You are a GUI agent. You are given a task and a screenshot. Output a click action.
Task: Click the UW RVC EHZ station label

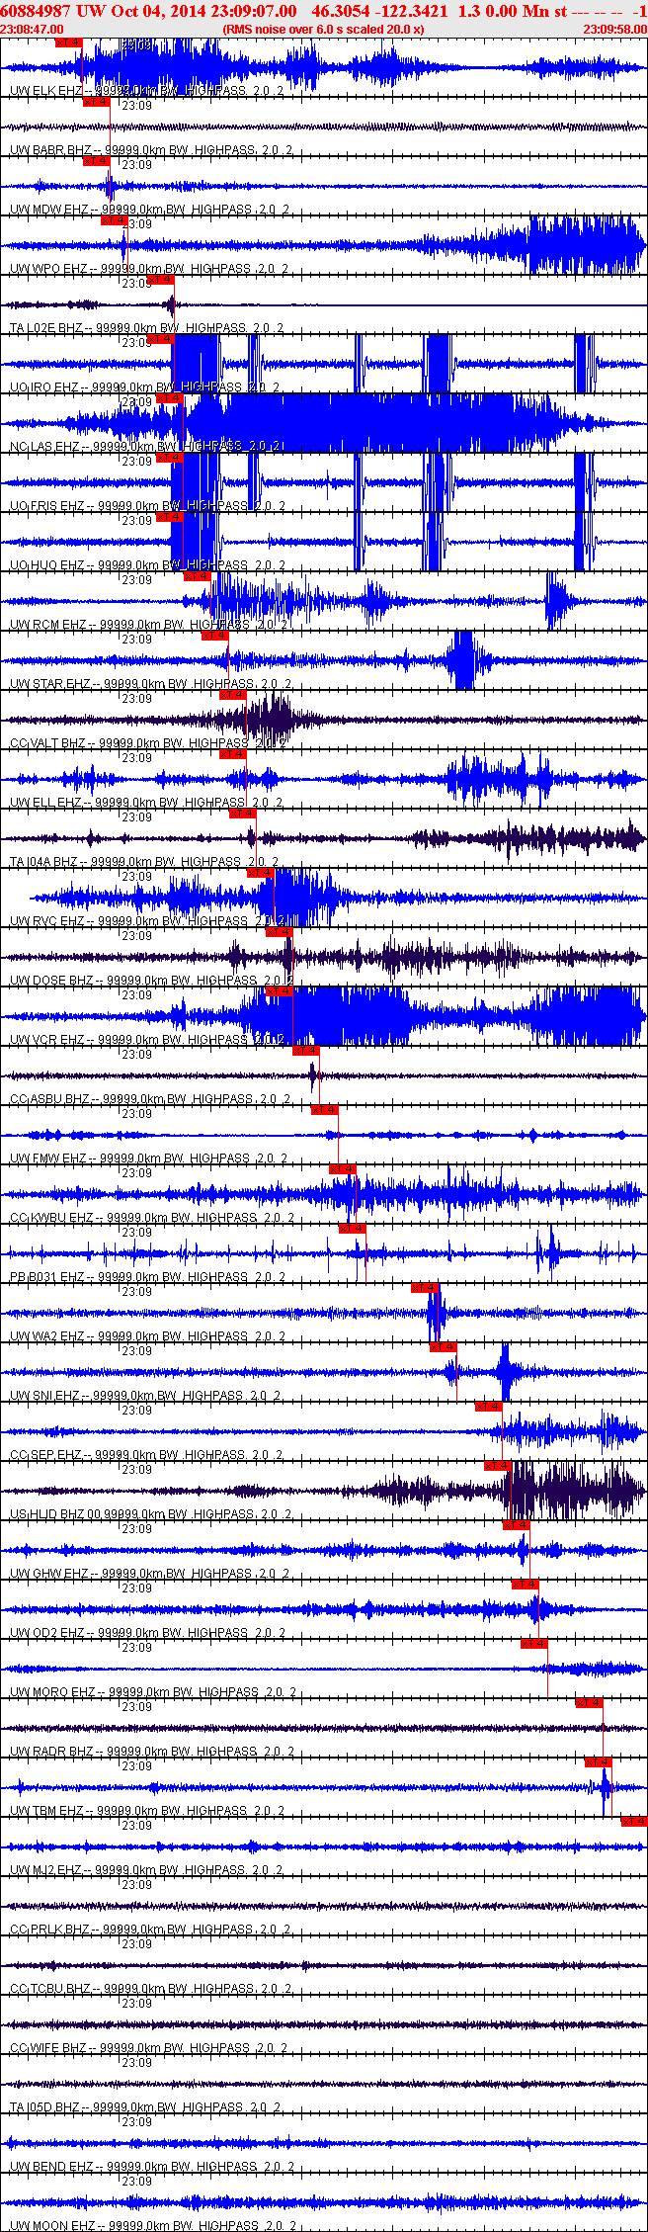point(149,921)
